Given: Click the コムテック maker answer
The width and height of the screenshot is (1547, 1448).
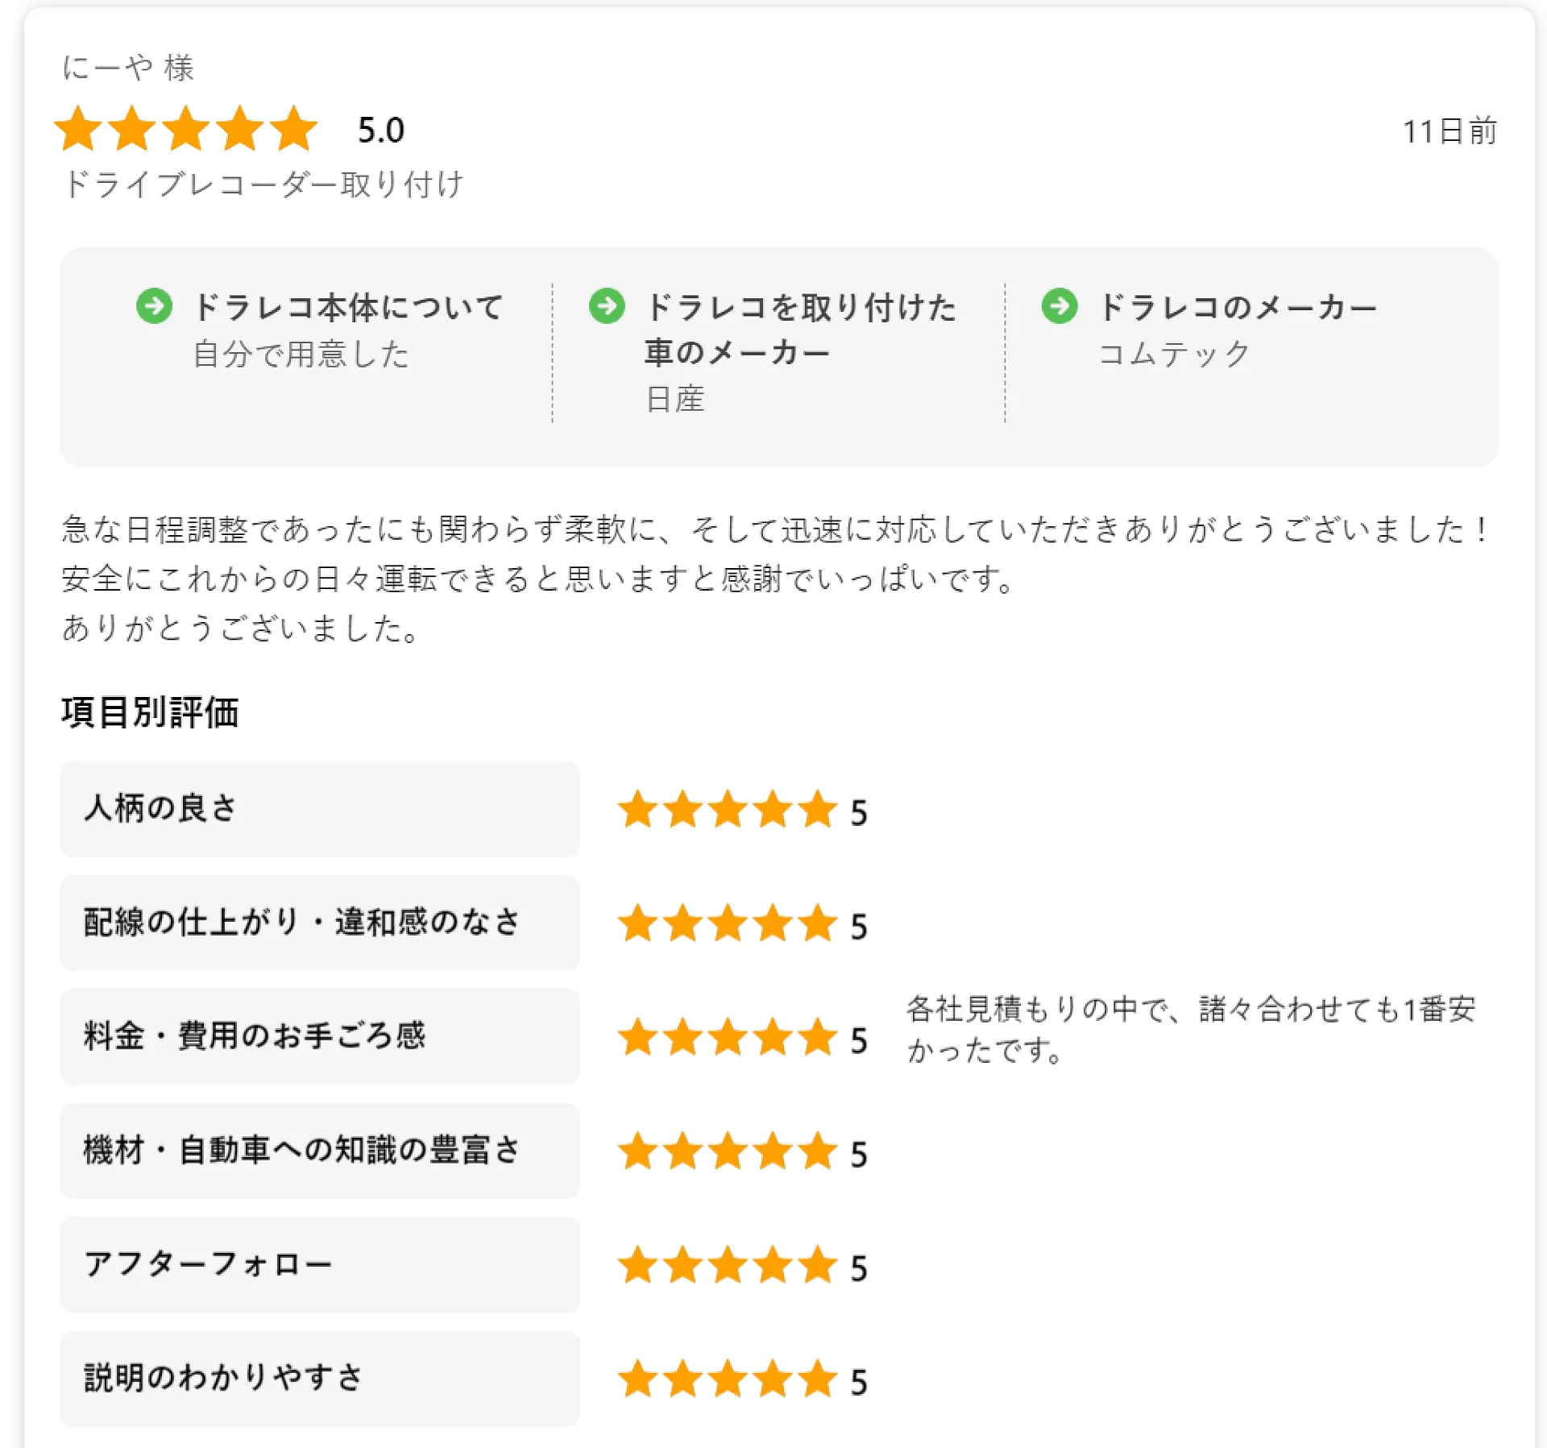Looking at the screenshot, I should [1174, 354].
